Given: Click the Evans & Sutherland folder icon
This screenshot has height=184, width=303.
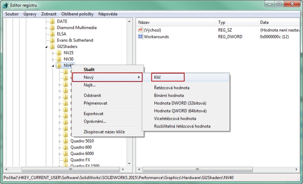Looking at the screenshot, I should (53, 40).
